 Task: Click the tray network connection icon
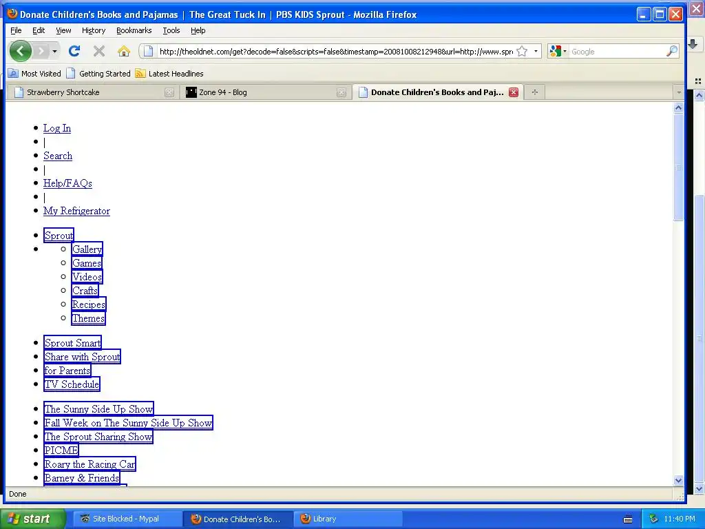(653, 519)
